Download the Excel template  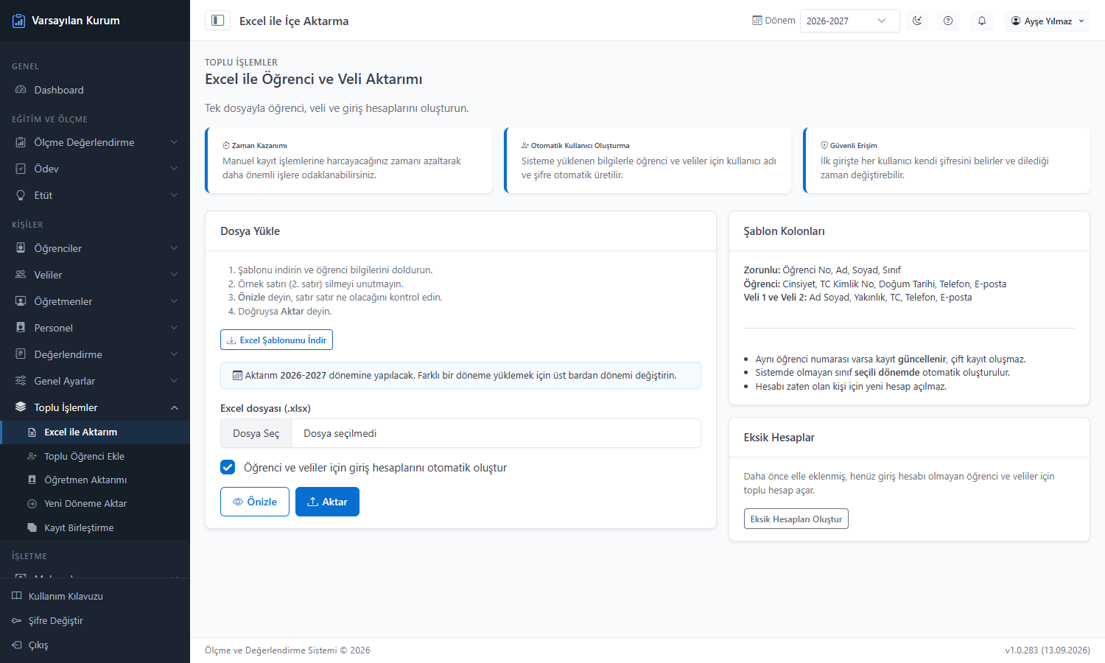click(276, 340)
